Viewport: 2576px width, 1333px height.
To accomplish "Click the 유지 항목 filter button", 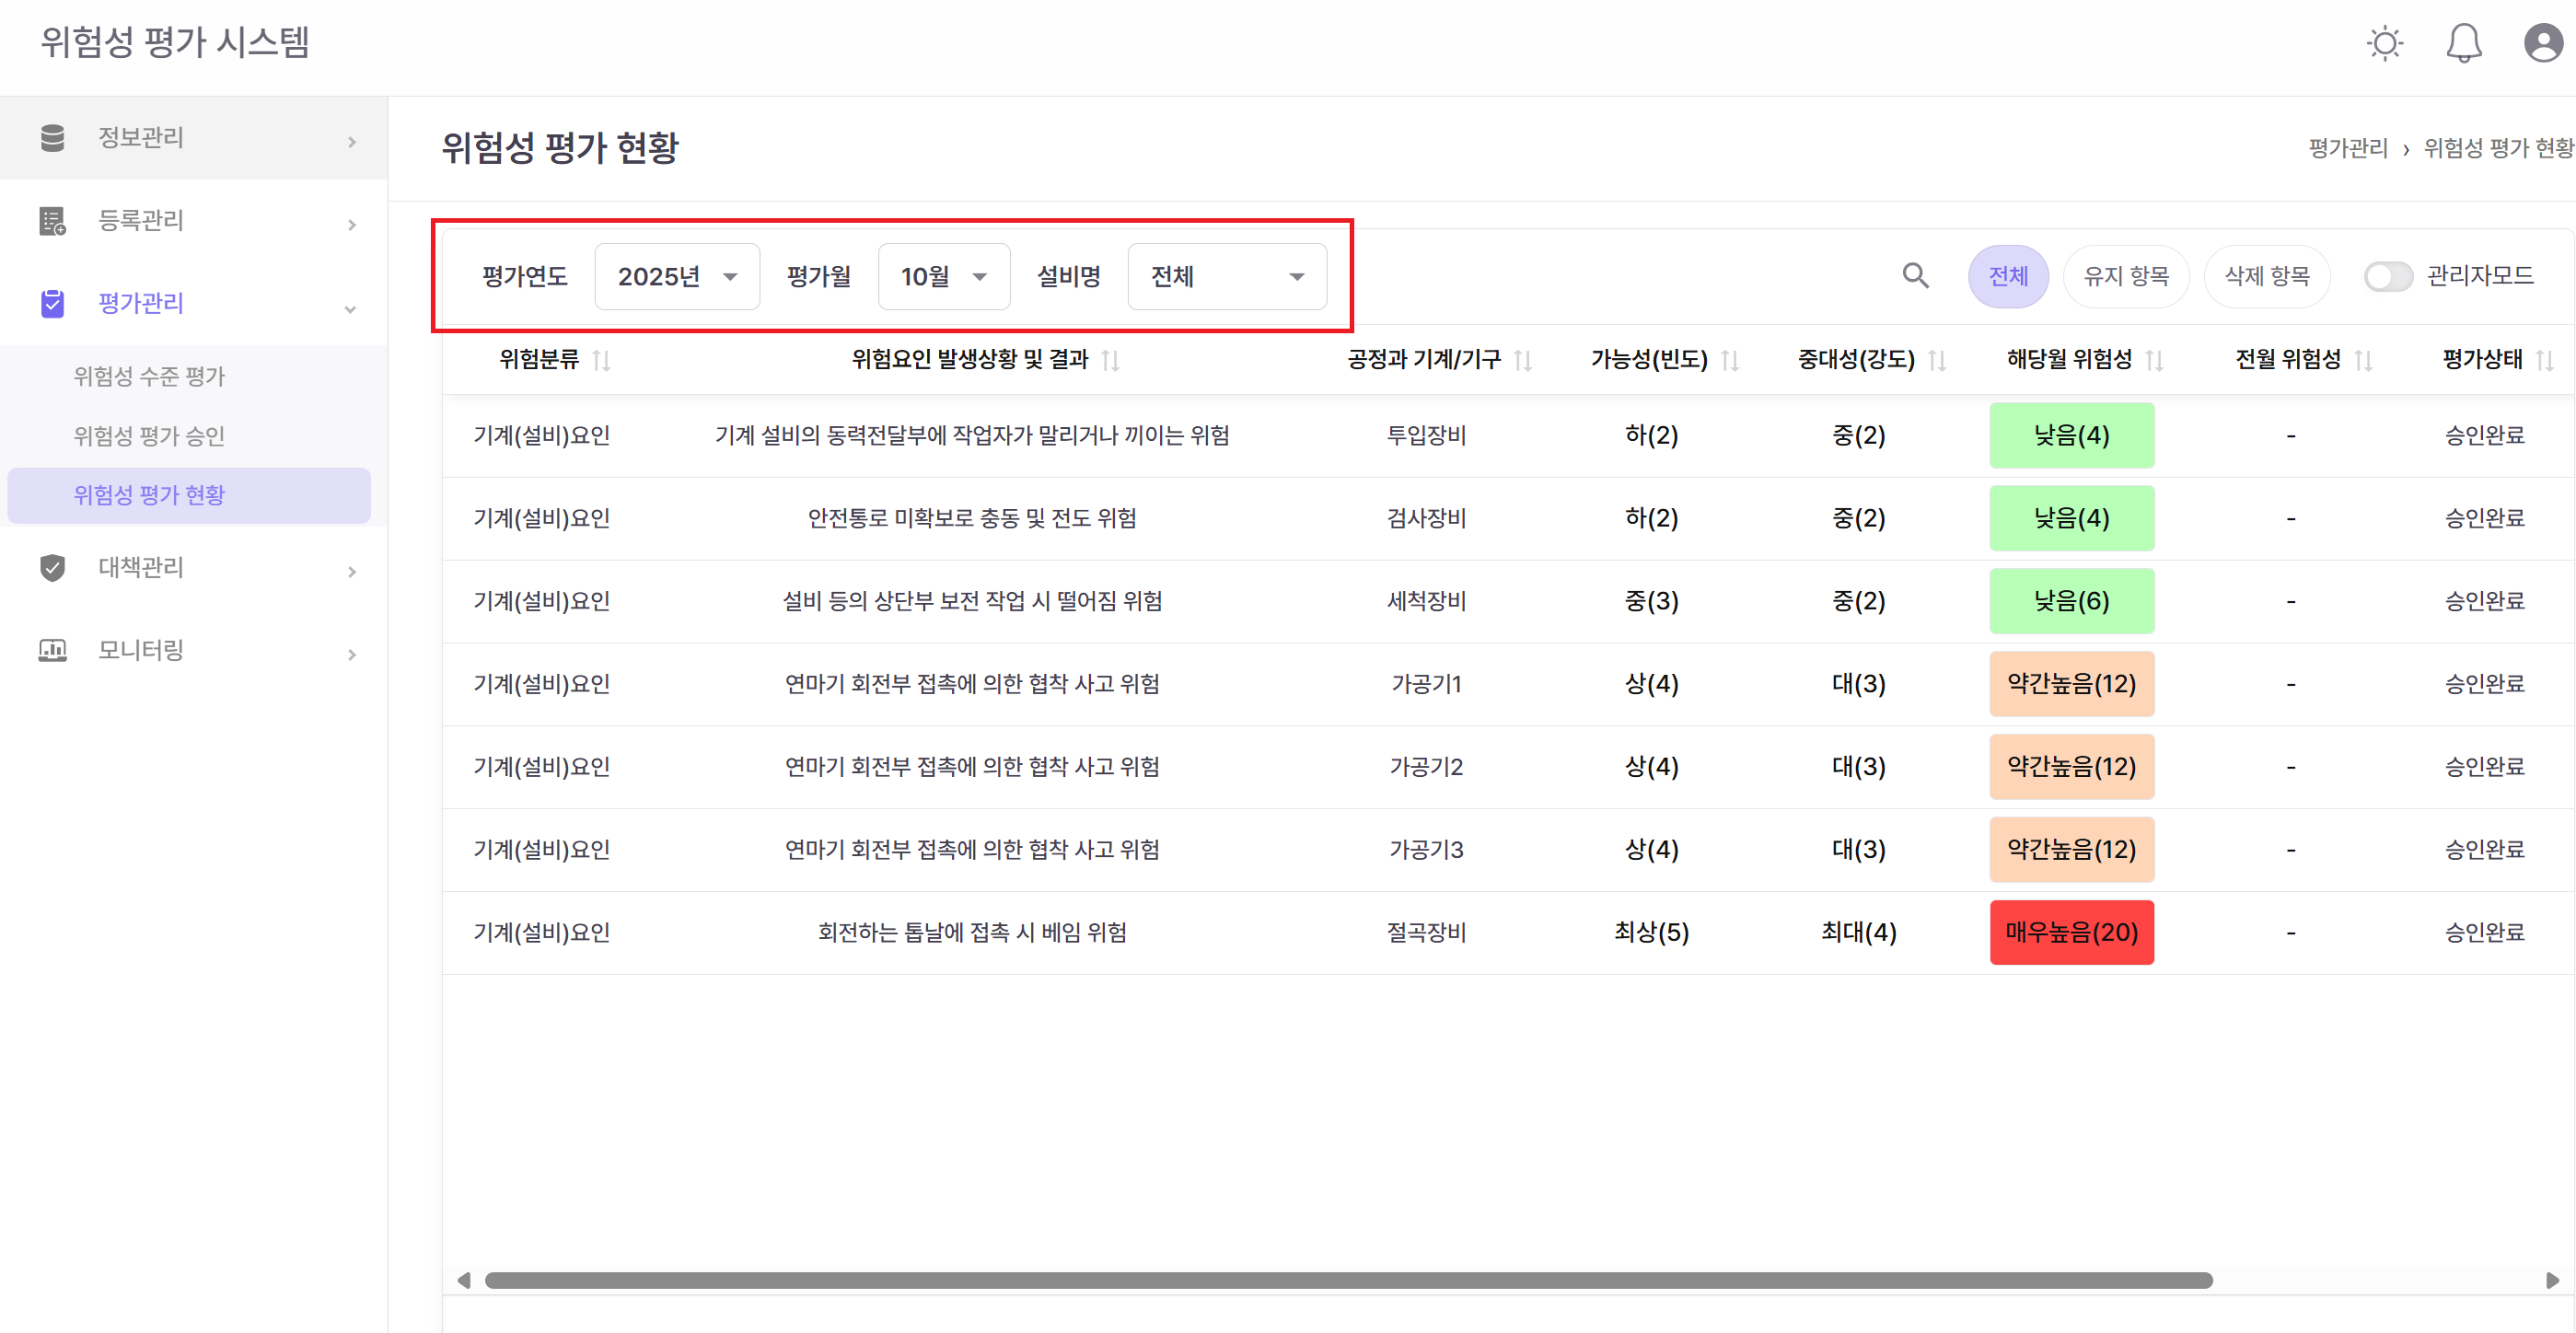I will [x=2126, y=276].
